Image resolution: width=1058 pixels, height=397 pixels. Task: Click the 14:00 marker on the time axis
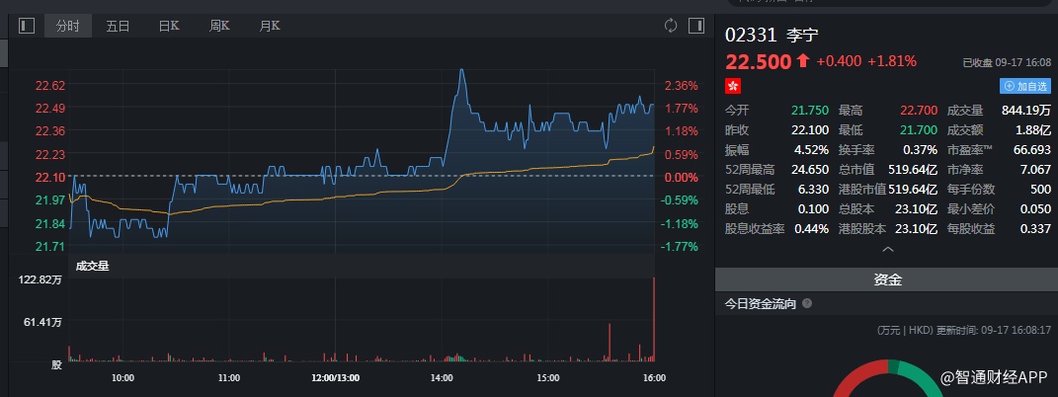442,377
